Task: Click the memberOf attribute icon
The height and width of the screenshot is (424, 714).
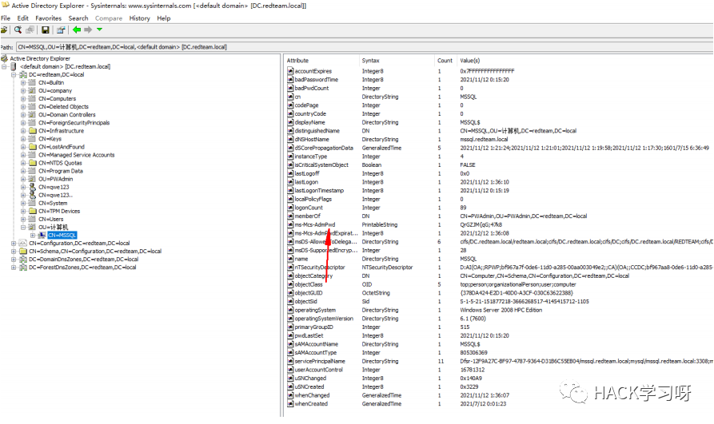Action: point(290,216)
